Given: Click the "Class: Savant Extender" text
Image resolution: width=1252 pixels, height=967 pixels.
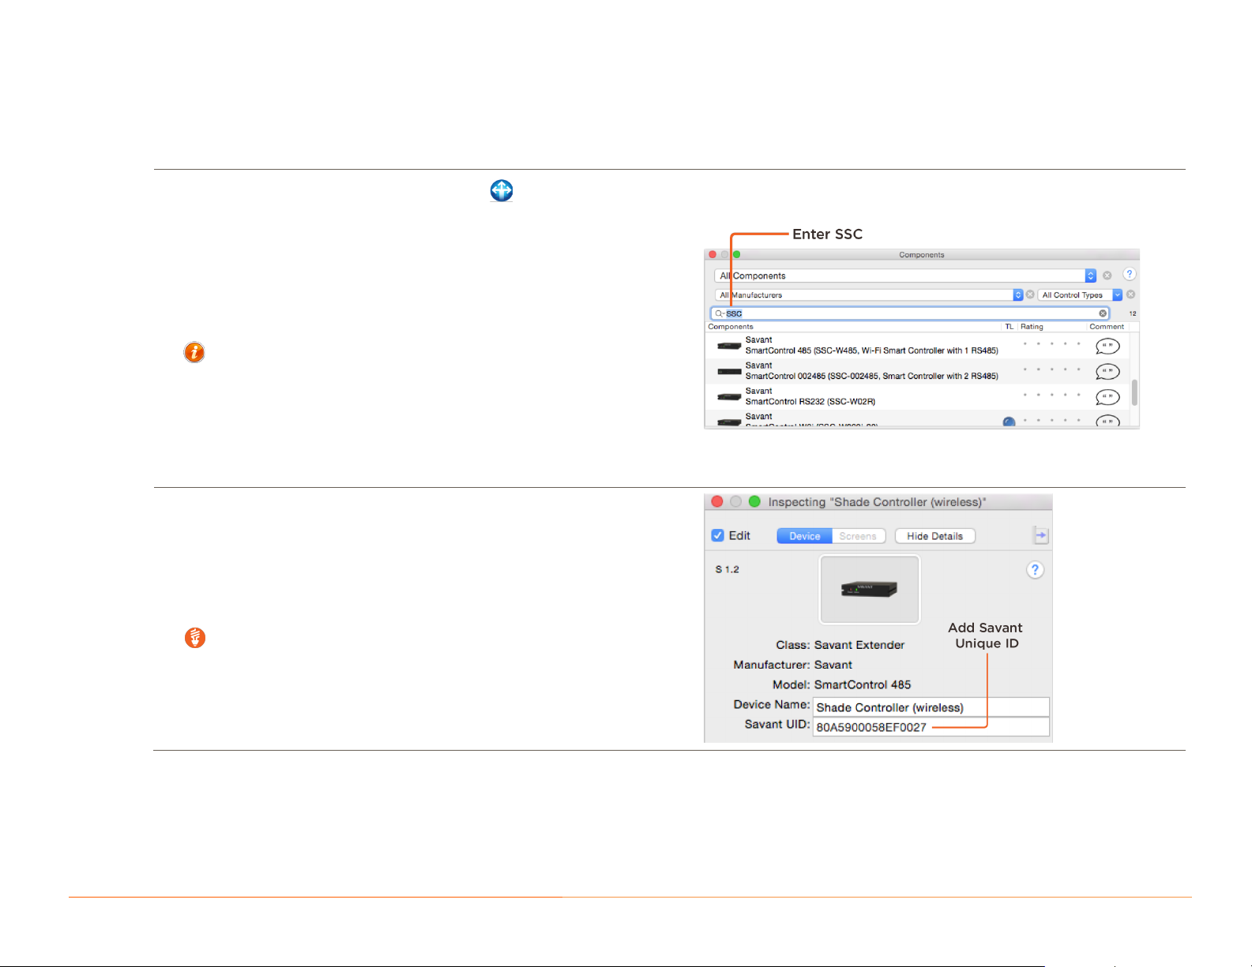Looking at the screenshot, I should (840, 645).
